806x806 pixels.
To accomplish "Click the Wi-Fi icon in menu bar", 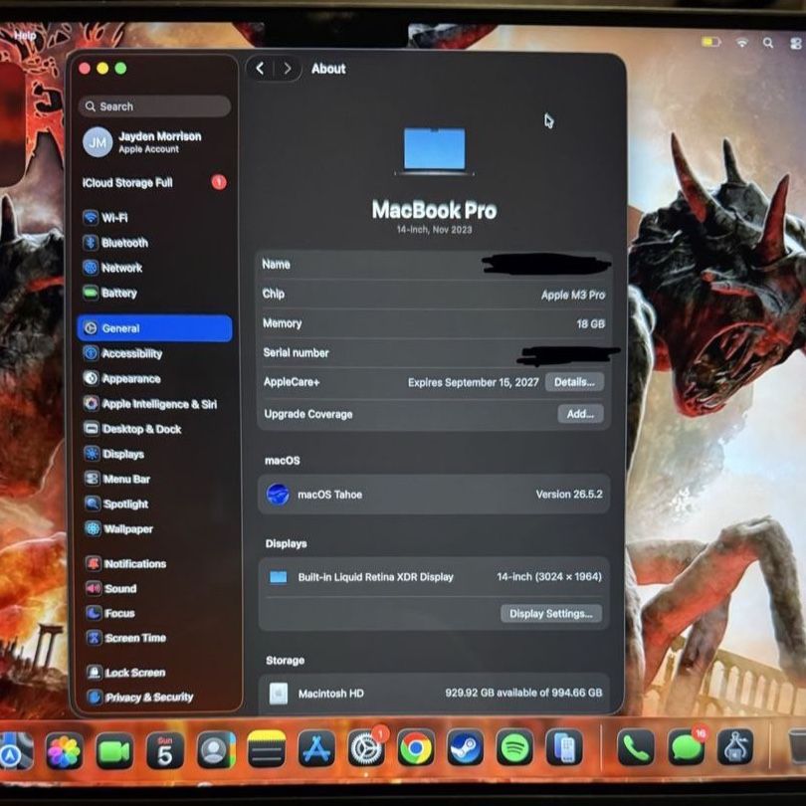I will pyautogui.click(x=741, y=42).
